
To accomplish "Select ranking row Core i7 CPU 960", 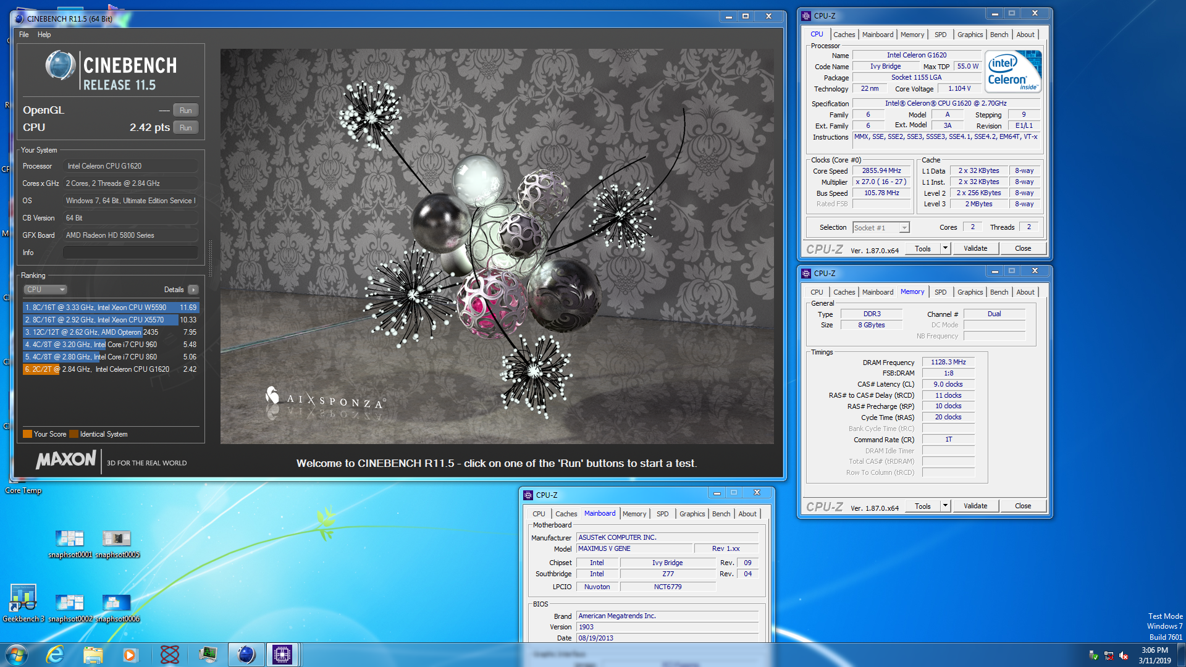I will pos(111,345).
